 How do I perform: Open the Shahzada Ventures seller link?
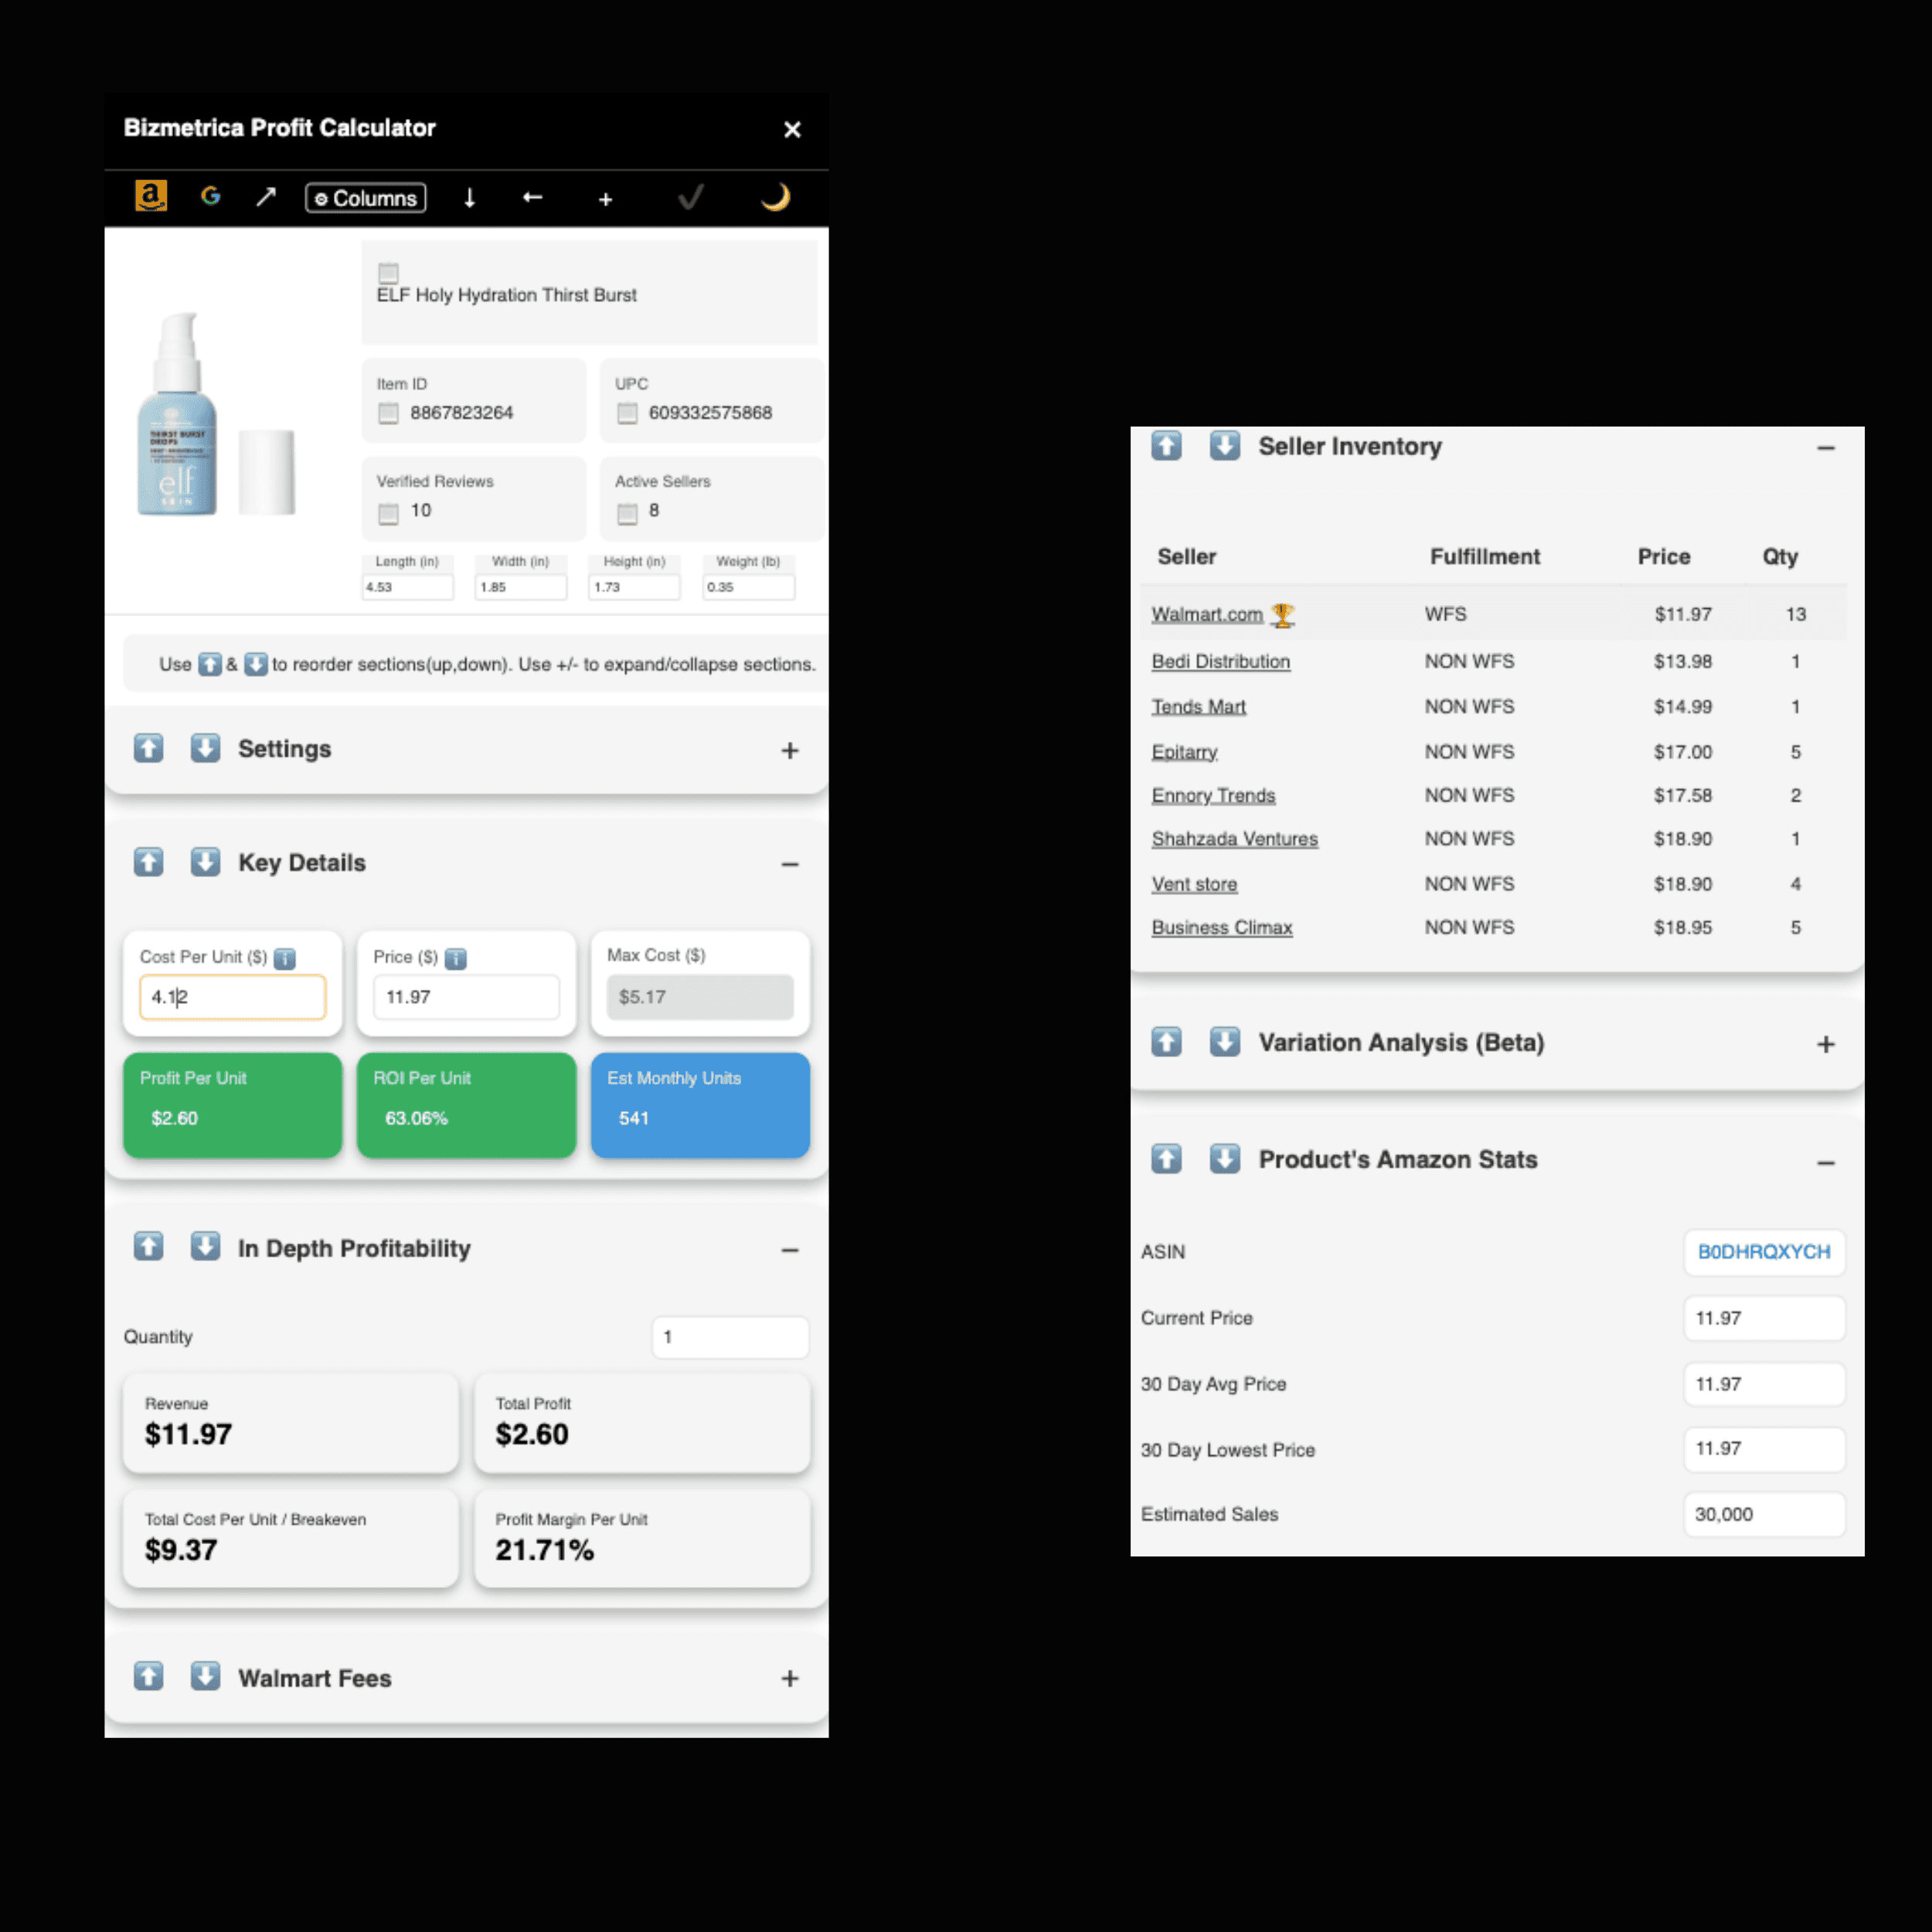[1234, 839]
